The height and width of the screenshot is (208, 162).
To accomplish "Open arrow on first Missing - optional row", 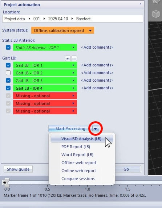I will 73,96.
